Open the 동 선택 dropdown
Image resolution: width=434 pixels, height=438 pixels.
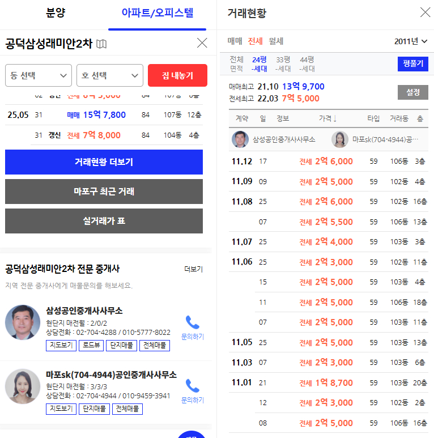pyautogui.click(x=39, y=75)
